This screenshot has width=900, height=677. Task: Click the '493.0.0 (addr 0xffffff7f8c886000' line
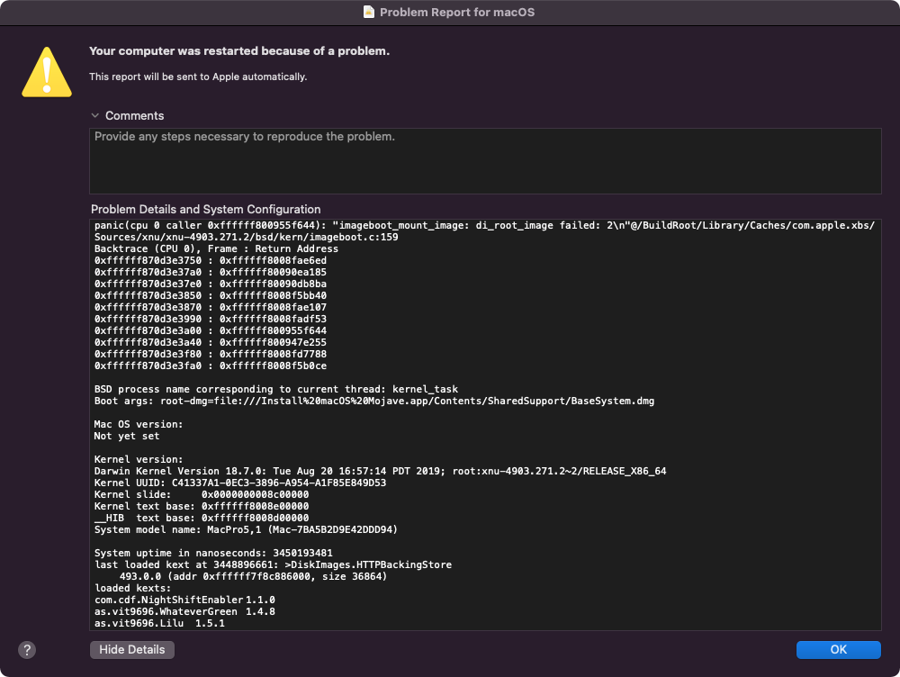pos(253,576)
